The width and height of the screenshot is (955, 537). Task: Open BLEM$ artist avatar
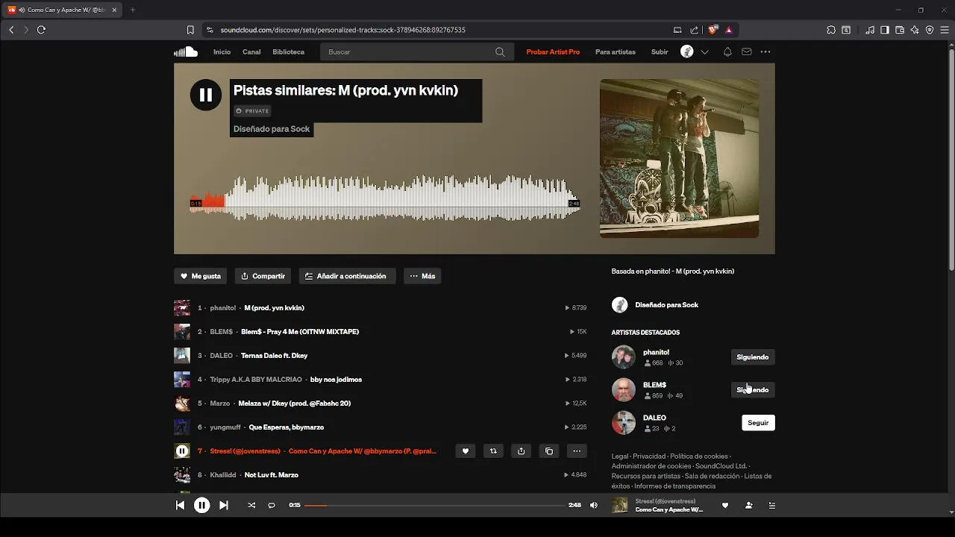tap(624, 390)
